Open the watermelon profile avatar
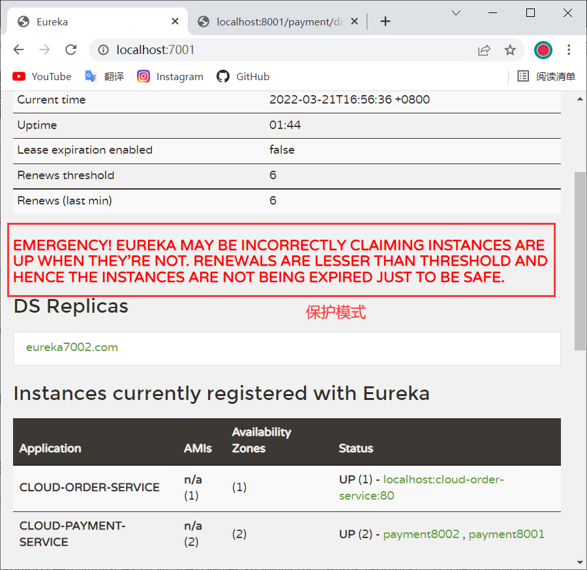 click(543, 50)
